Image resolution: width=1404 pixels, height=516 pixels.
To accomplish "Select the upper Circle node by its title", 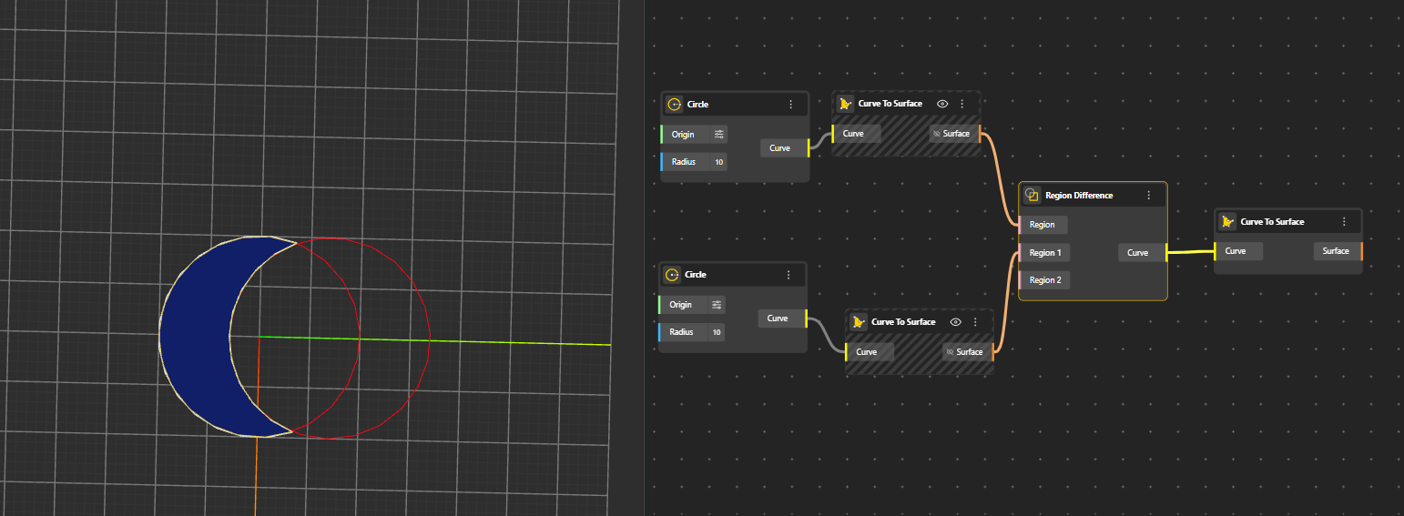I will click(x=698, y=105).
